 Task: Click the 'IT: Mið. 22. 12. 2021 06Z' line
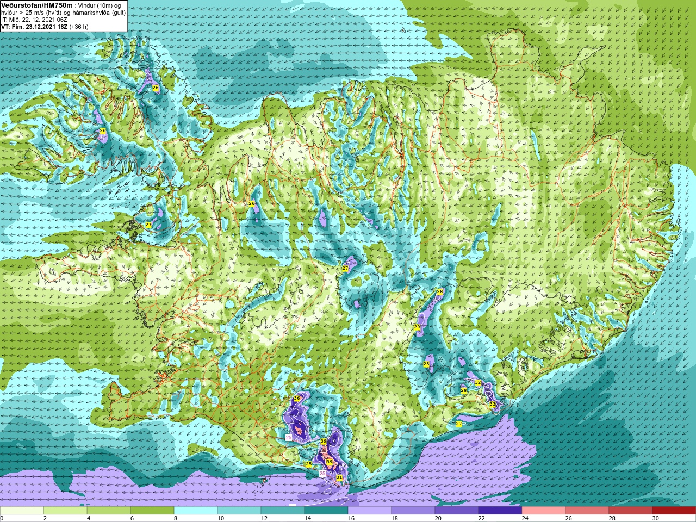pyautogui.click(x=34, y=20)
